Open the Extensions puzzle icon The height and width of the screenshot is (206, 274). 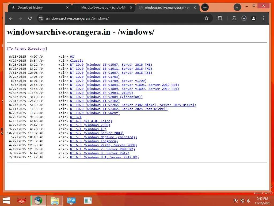(220, 18)
